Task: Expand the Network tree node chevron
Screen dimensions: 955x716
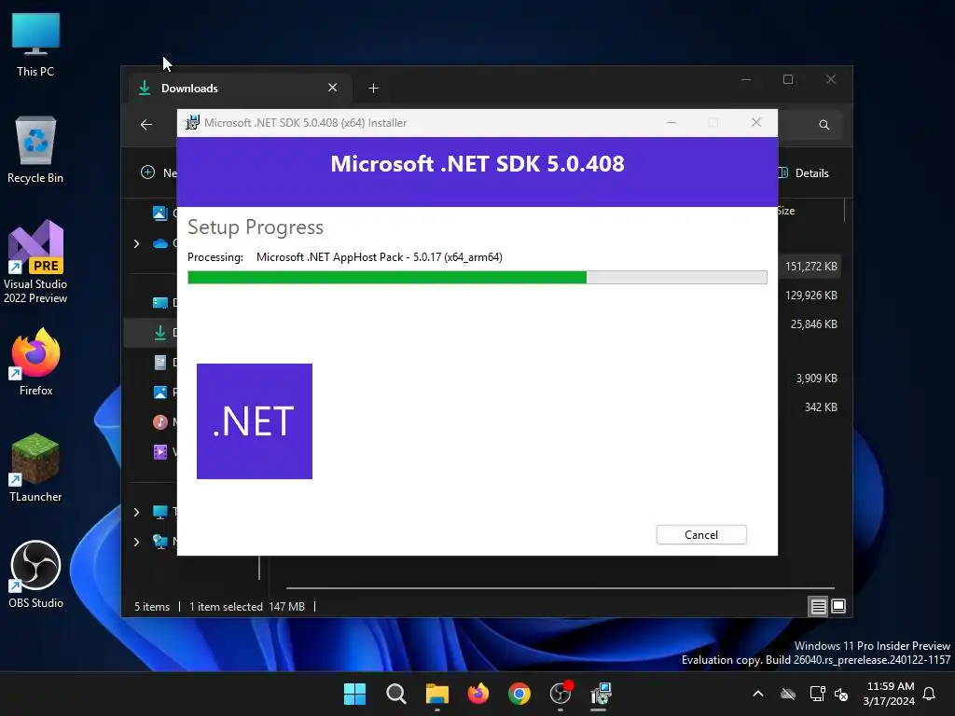Action: pyautogui.click(x=136, y=542)
